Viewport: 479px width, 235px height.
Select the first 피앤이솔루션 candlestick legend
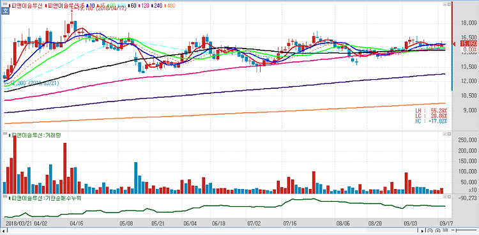click(26, 6)
